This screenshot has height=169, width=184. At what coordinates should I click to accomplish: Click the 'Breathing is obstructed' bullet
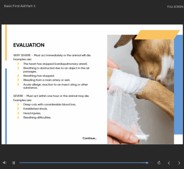coord(56,70)
